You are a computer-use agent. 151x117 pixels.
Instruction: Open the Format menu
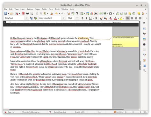coord(30,9)
